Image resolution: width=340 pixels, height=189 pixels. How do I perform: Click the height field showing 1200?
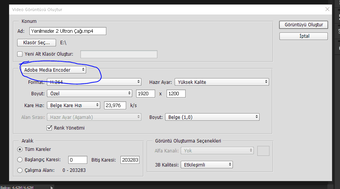pyautogui.click(x=176, y=94)
